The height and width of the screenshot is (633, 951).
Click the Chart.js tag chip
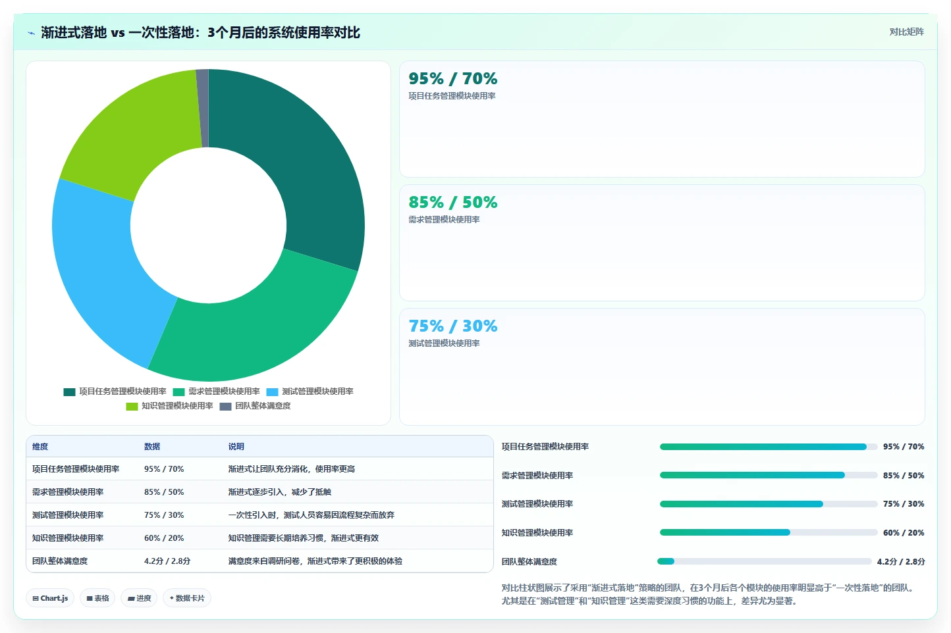click(x=50, y=598)
